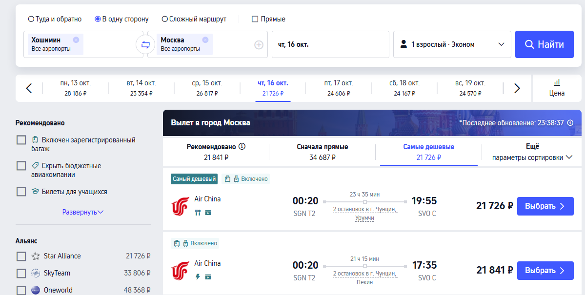The width and height of the screenshot is (585, 295).
Task: Click info icon beside last update time
Action: pyautogui.click(x=570, y=123)
